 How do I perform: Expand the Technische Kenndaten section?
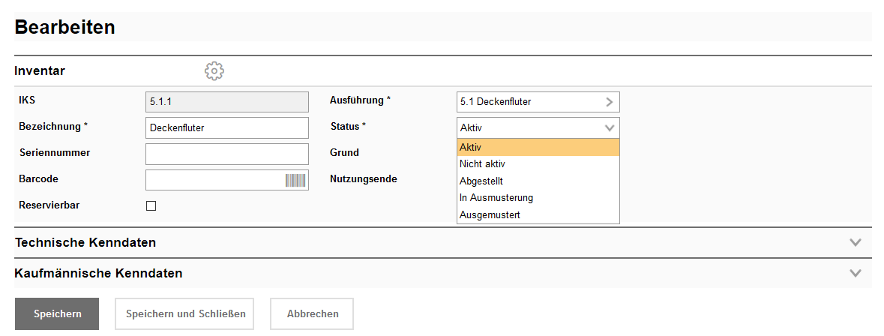coord(855,243)
